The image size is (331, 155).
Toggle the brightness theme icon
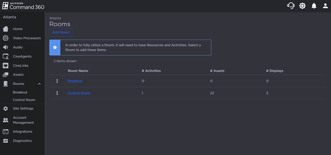[x=302, y=6]
